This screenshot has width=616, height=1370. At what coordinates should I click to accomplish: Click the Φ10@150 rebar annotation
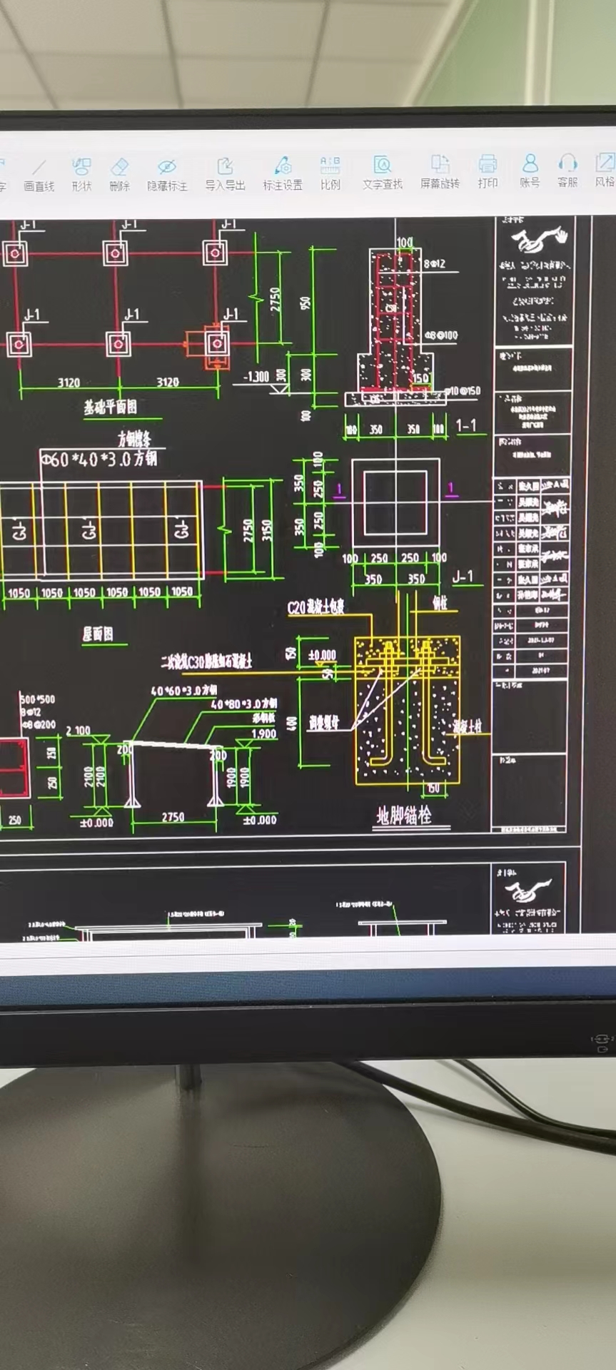click(463, 391)
